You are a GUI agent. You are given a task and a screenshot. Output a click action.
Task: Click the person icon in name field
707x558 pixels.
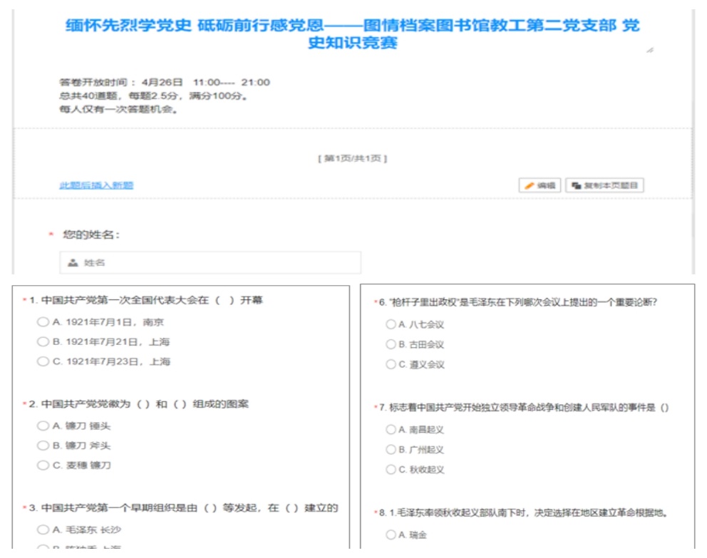[73, 263]
